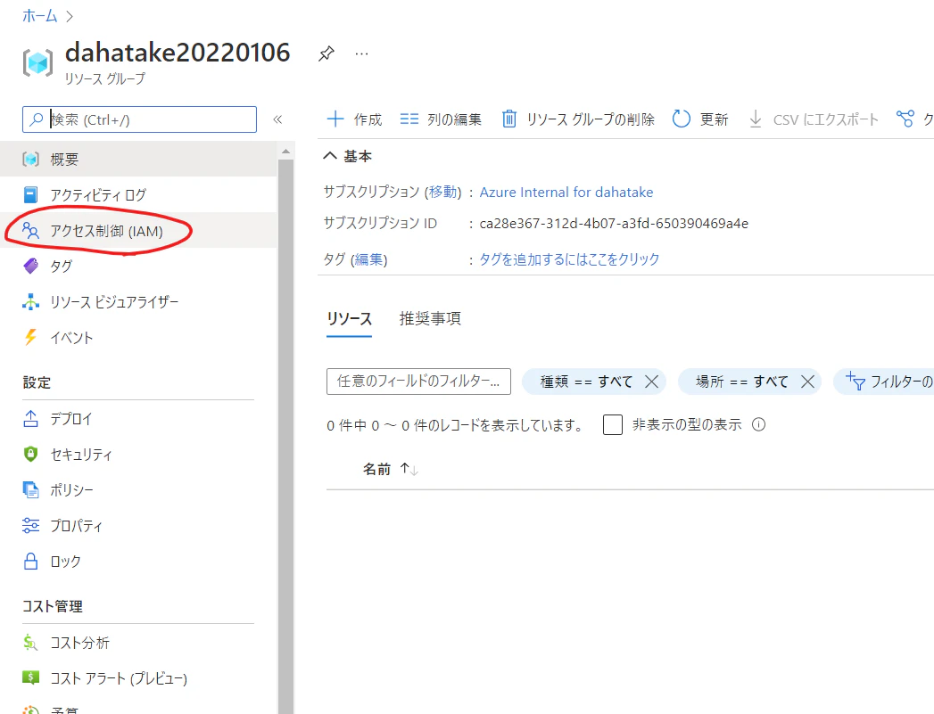Click the 編集 link next to タグ
The width and height of the screenshot is (934, 714).
pyautogui.click(x=369, y=259)
